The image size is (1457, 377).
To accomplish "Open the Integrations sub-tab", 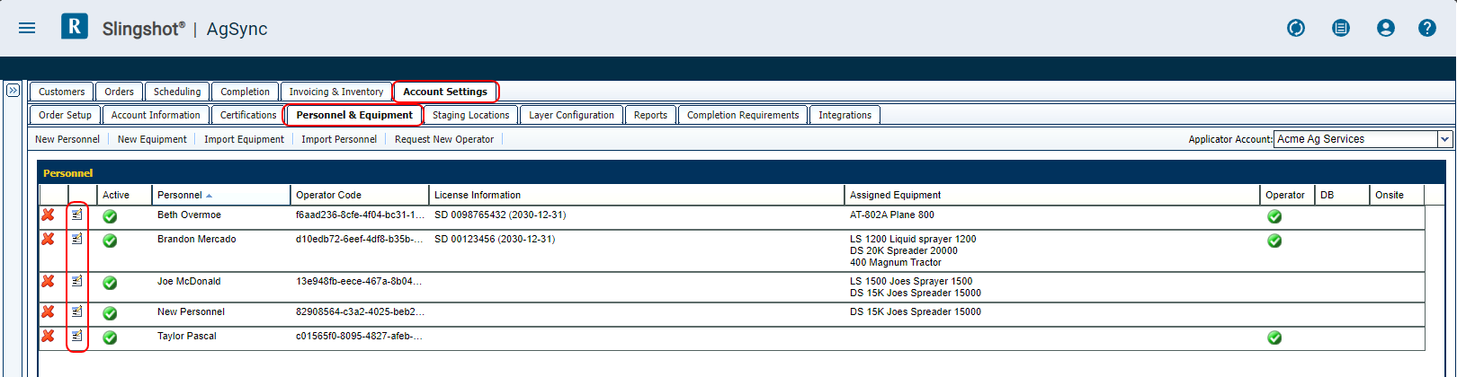I will [x=845, y=115].
